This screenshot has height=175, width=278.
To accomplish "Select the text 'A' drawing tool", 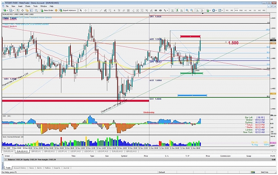I will pos(114,10).
